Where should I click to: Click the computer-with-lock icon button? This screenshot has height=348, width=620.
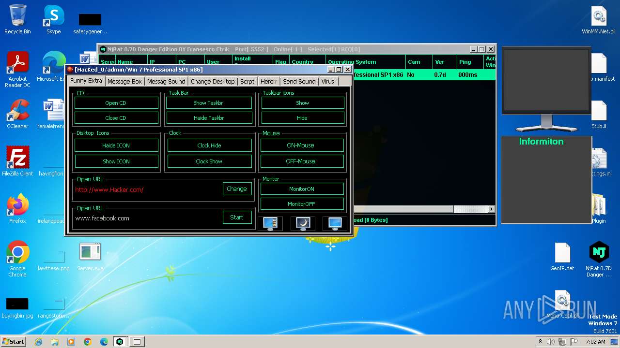coord(270,223)
